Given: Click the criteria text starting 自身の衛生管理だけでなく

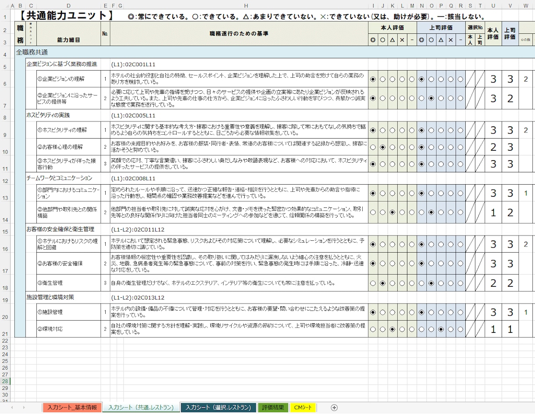Looking at the screenshot, I should coord(239,283).
